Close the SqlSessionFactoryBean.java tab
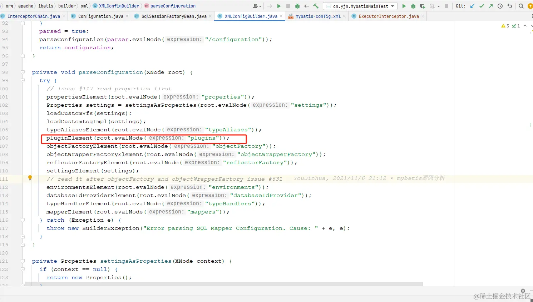This screenshot has height=302, width=533. 210,16
